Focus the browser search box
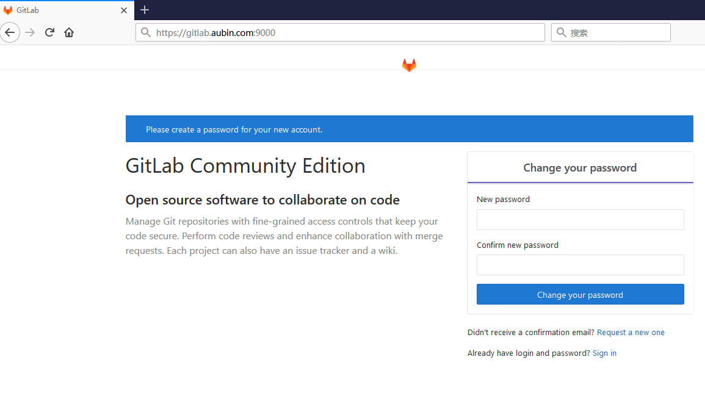The image size is (705, 401). pyautogui.click(x=611, y=32)
